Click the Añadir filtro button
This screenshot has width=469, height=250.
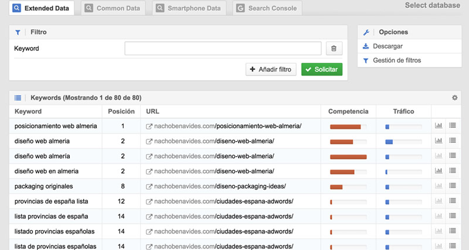(x=271, y=69)
